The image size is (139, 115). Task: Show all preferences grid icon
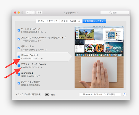[x=39, y=13]
